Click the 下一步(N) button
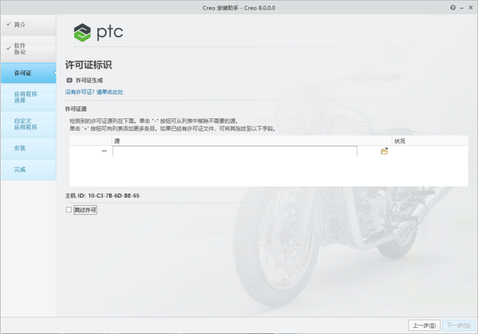 458,326
